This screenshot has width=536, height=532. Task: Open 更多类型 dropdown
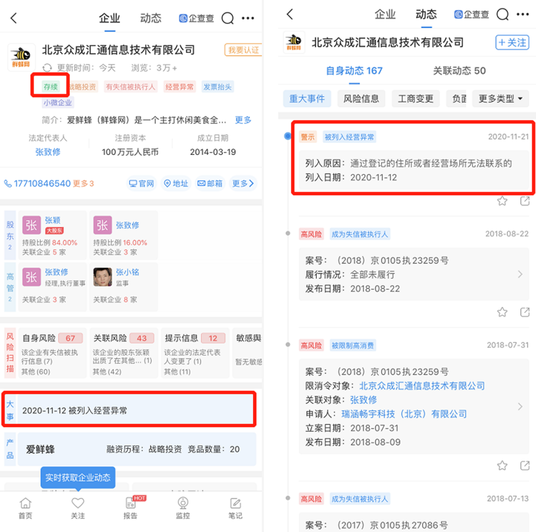501,99
